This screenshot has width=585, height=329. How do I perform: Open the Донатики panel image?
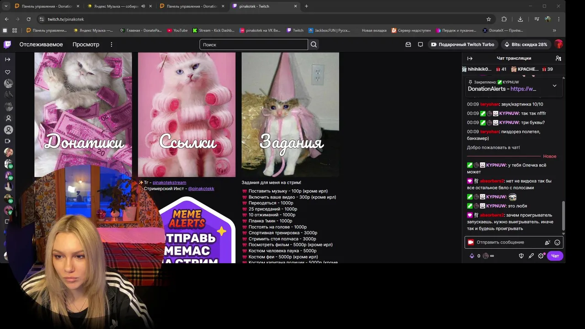pos(83,114)
